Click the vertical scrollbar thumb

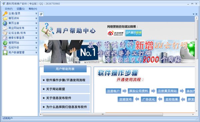point(196,40)
